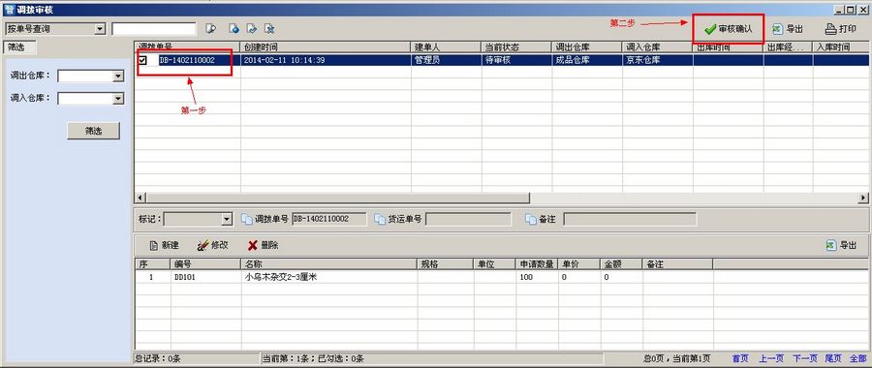
Task: Click the 调出仓库 column header
Action: tap(587, 47)
